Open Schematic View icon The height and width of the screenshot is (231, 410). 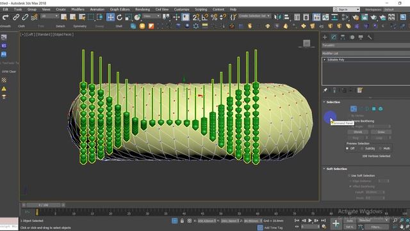pos(334,17)
